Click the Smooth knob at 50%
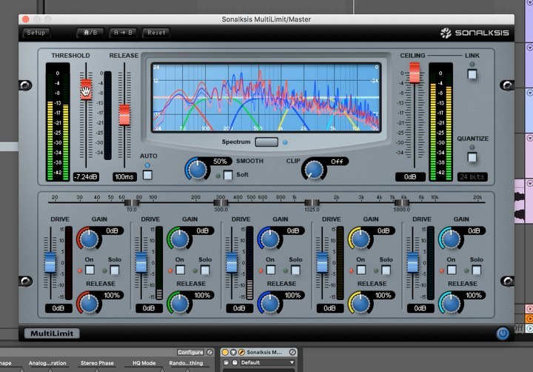 (197, 169)
